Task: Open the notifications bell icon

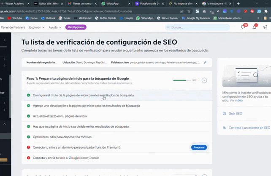Action: tap(254, 27)
